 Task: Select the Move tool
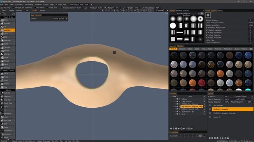(8, 117)
